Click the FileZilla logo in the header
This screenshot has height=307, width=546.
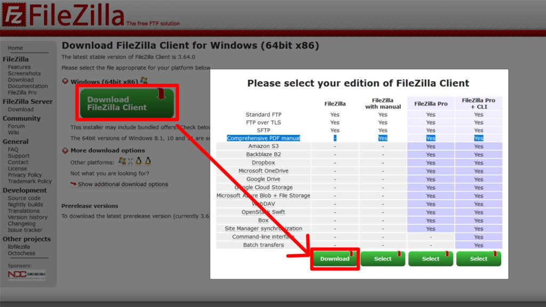pyautogui.click(x=63, y=14)
